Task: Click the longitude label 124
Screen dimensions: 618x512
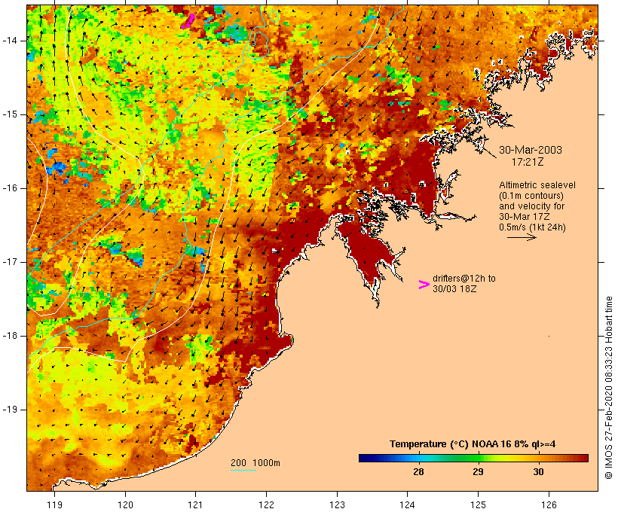Action: click(408, 504)
